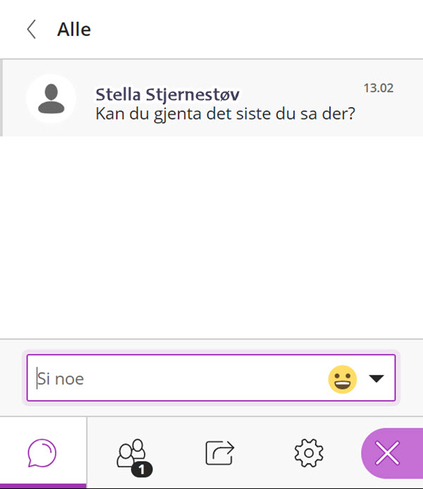Focus the Si noe message field
This screenshot has height=489, width=423.
pyautogui.click(x=211, y=378)
